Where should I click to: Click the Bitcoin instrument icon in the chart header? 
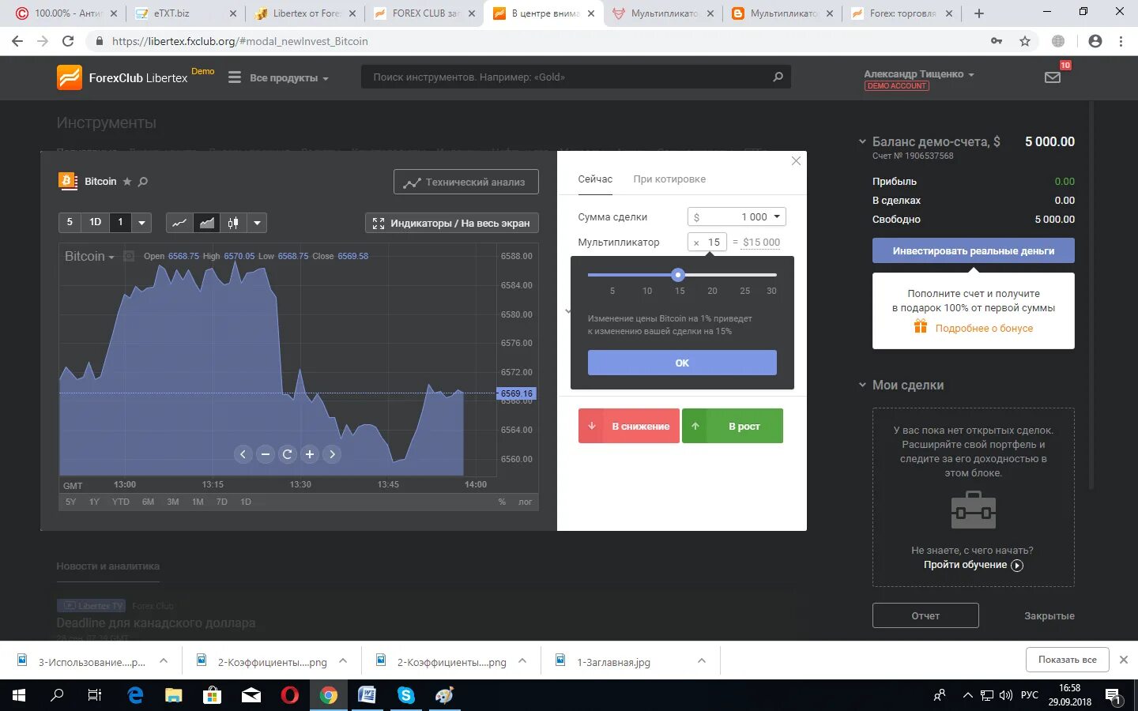point(68,181)
